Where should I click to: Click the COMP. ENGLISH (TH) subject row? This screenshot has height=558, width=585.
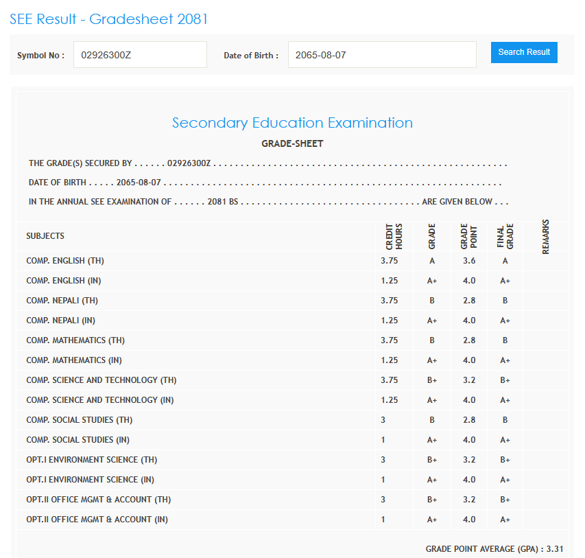pos(65,261)
